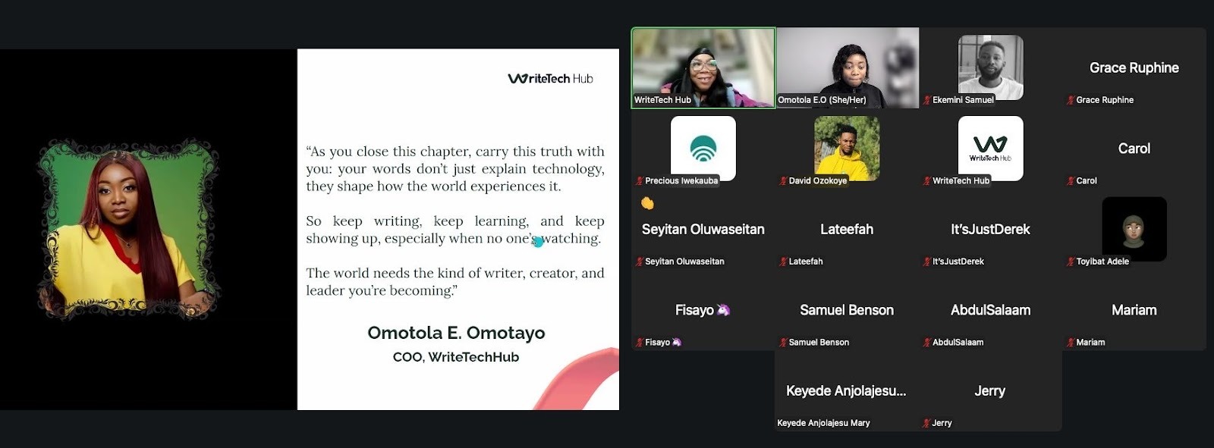1214x448 pixels.
Task: Click the muted mic icon beside the small It'sJustDerek label
Action: [926, 262]
